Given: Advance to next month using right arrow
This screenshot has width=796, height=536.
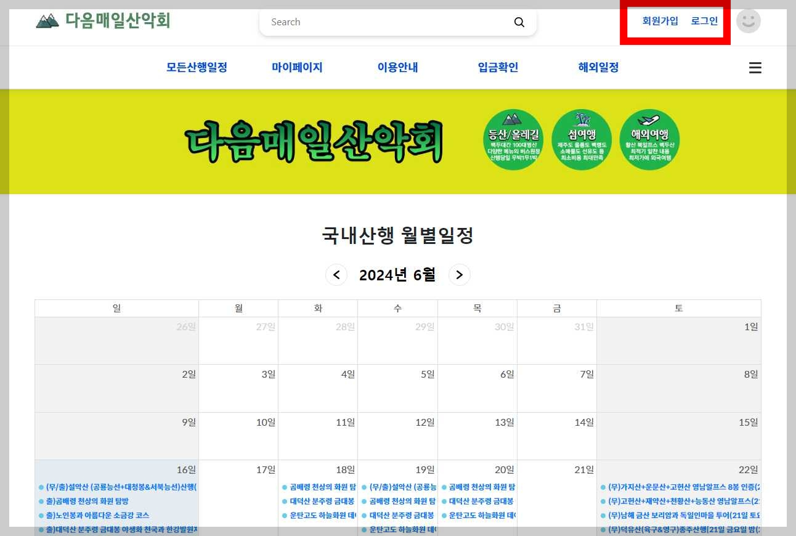Looking at the screenshot, I should point(459,275).
